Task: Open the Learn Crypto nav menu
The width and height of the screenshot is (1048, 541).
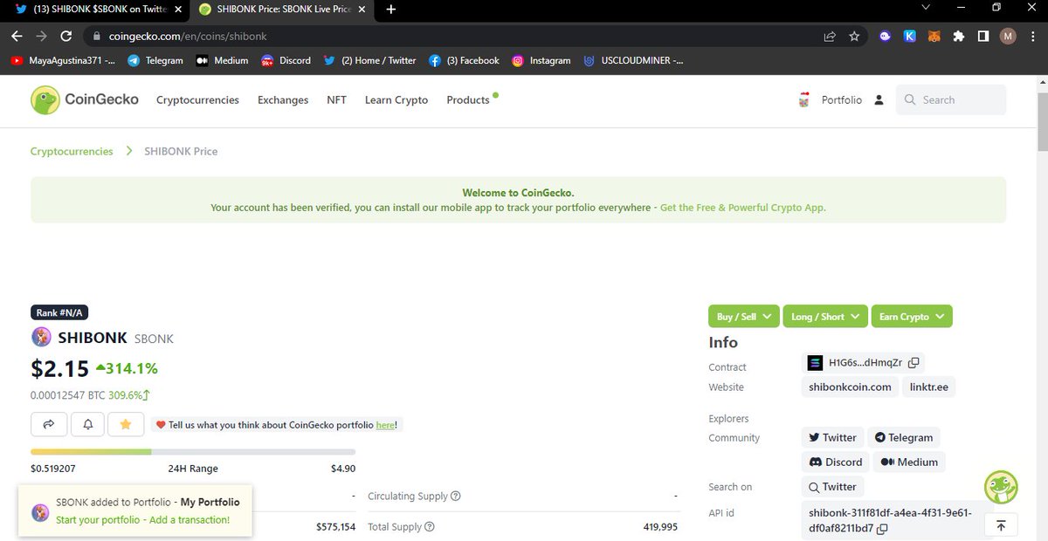Action: [x=396, y=100]
